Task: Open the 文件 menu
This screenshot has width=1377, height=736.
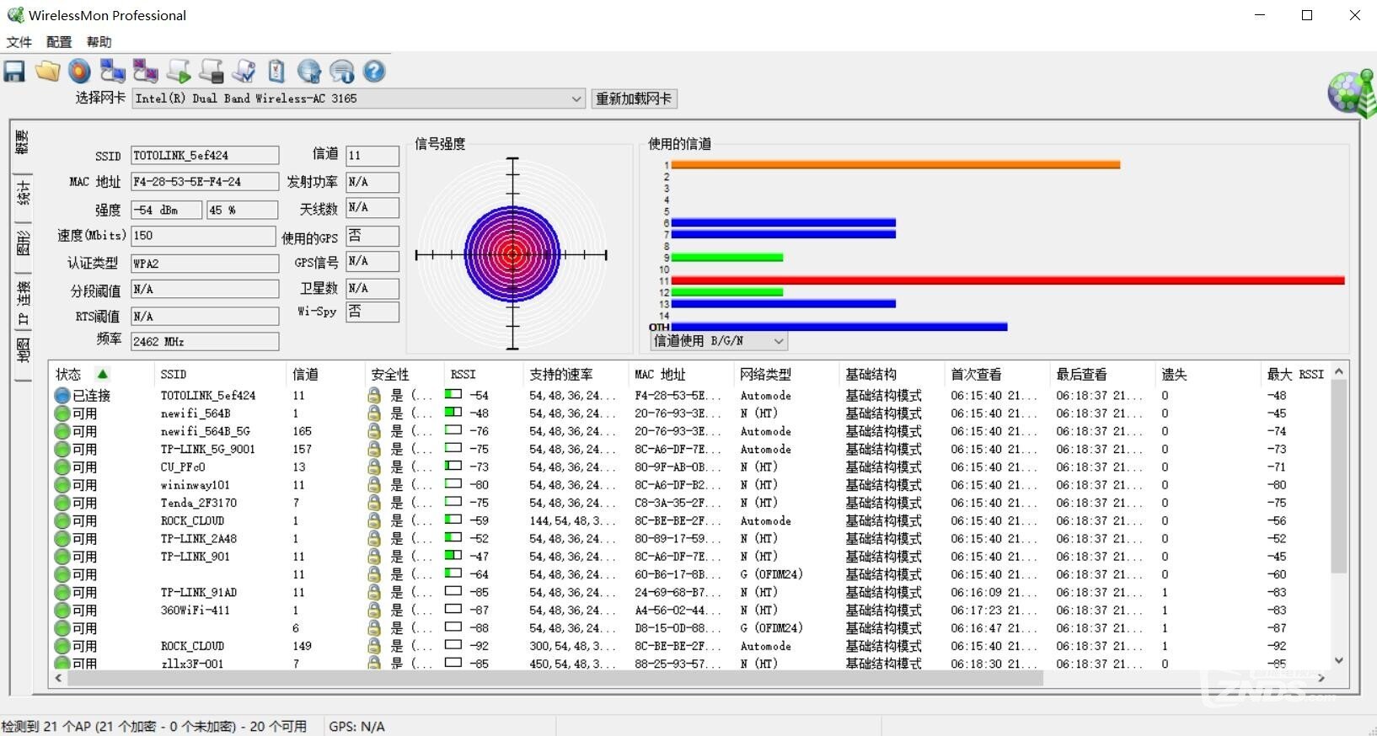Action: click(19, 42)
